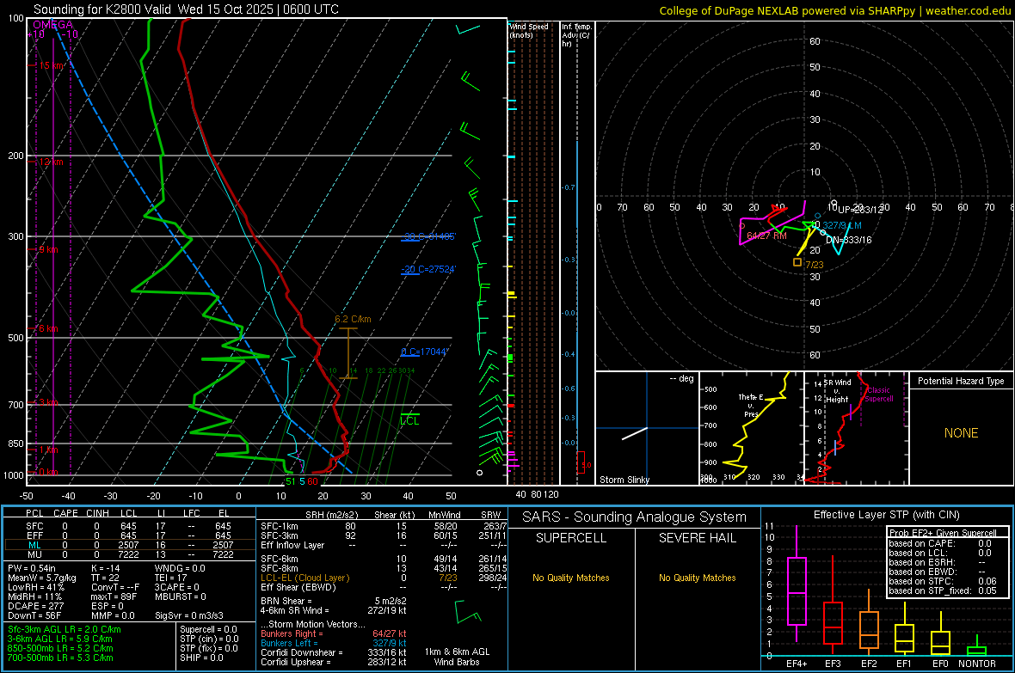Click the TEI = 17 value
Screen dimensions: 1015x673
click(171, 578)
